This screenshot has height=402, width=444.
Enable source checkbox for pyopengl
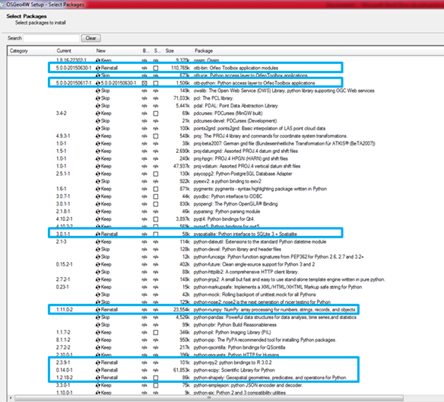point(156,204)
